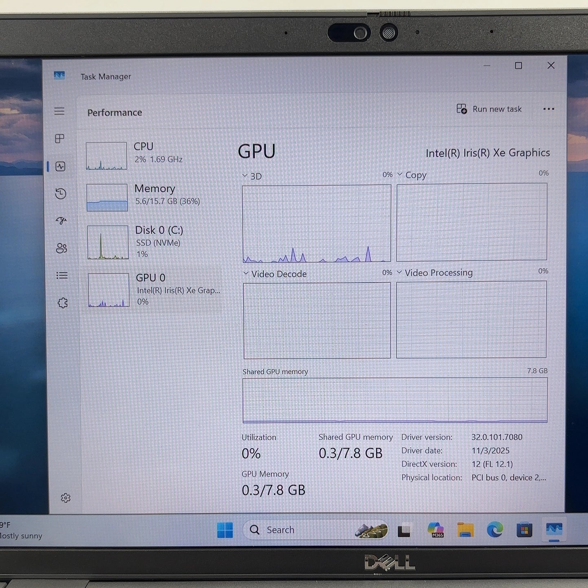
Task: Click the search highlight image in search box
Action: (x=371, y=530)
